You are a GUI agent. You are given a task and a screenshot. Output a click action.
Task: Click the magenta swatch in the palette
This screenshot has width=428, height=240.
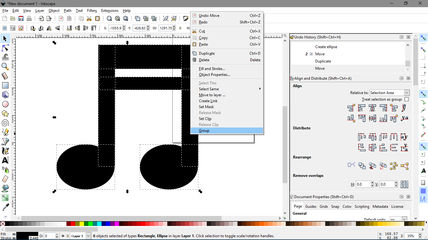pos(117,224)
